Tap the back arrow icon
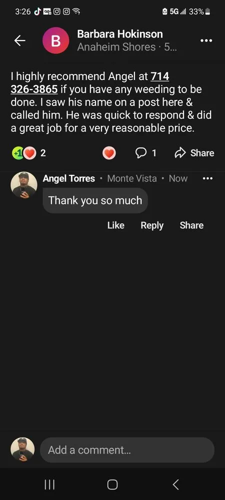 20,40
